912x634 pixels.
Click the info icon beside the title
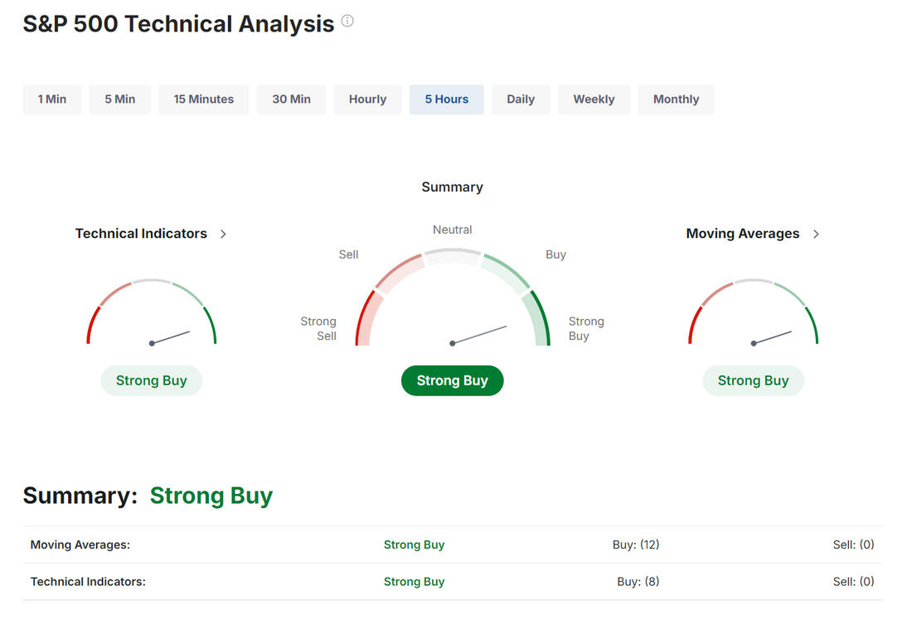[347, 22]
